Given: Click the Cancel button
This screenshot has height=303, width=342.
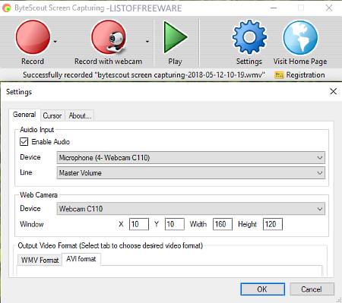Looking at the screenshot, I should [312, 289].
